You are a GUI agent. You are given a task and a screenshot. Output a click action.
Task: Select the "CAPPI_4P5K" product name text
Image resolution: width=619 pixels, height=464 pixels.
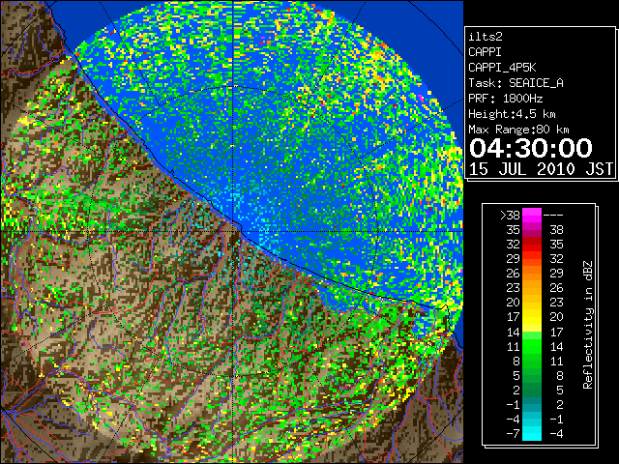coord(502,68)
